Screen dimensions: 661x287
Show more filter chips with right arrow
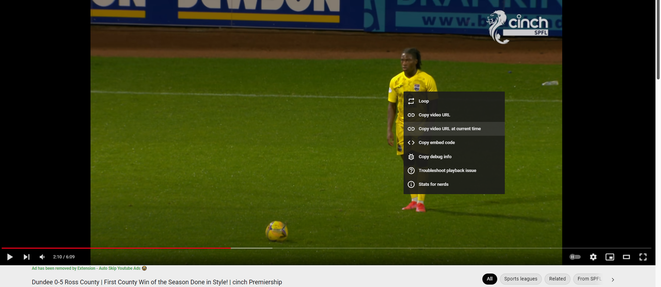(613, 279)
